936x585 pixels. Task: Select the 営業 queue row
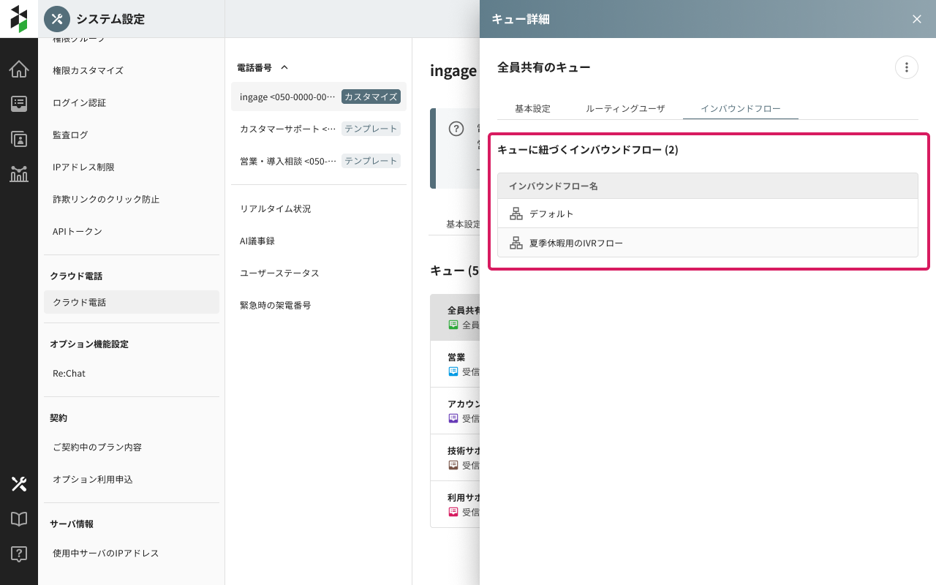point(455,364)
